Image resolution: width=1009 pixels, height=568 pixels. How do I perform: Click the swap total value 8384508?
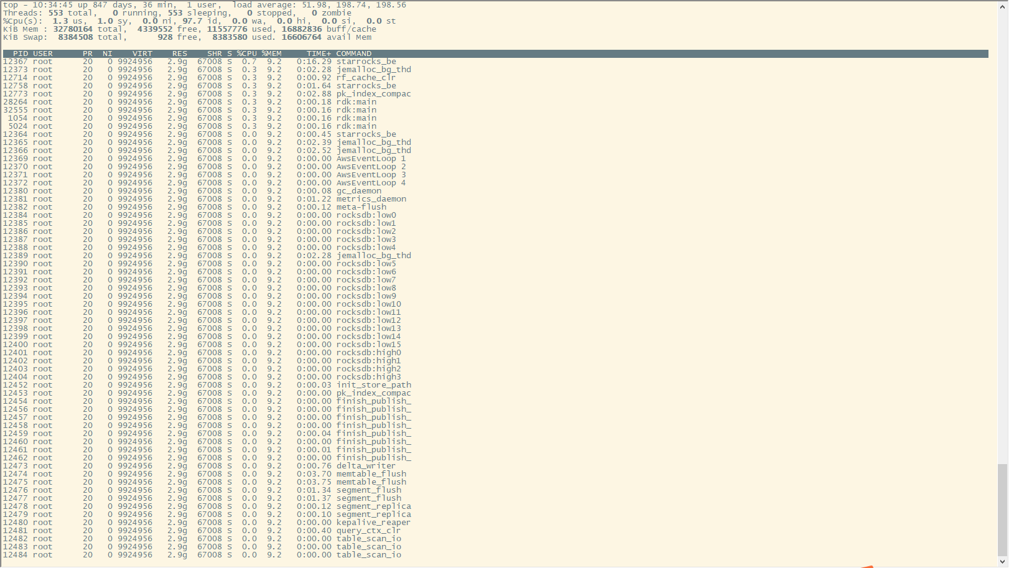tap(75, 37)
